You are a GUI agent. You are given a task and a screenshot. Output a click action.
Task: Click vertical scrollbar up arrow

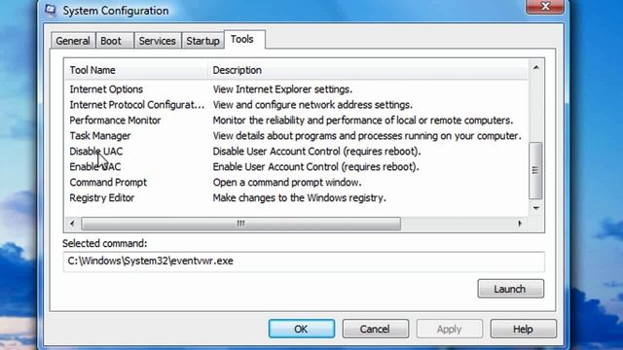click(536, 67)
